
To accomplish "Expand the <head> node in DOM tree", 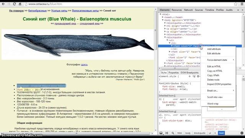I will pos(163,17).
